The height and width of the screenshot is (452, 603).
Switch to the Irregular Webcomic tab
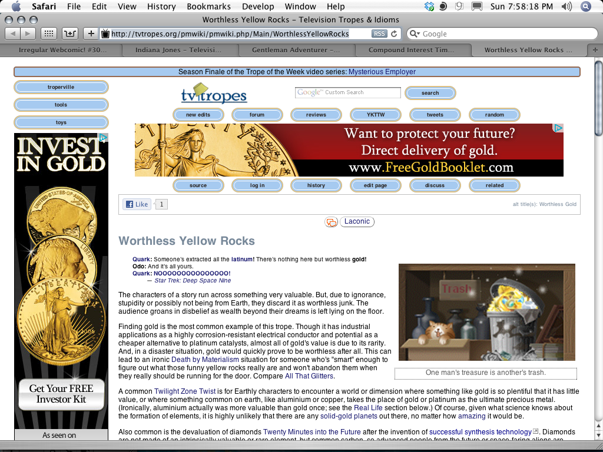point(62,50)
